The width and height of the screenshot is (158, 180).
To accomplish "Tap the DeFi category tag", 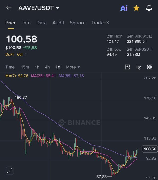I will coord(10,55).
